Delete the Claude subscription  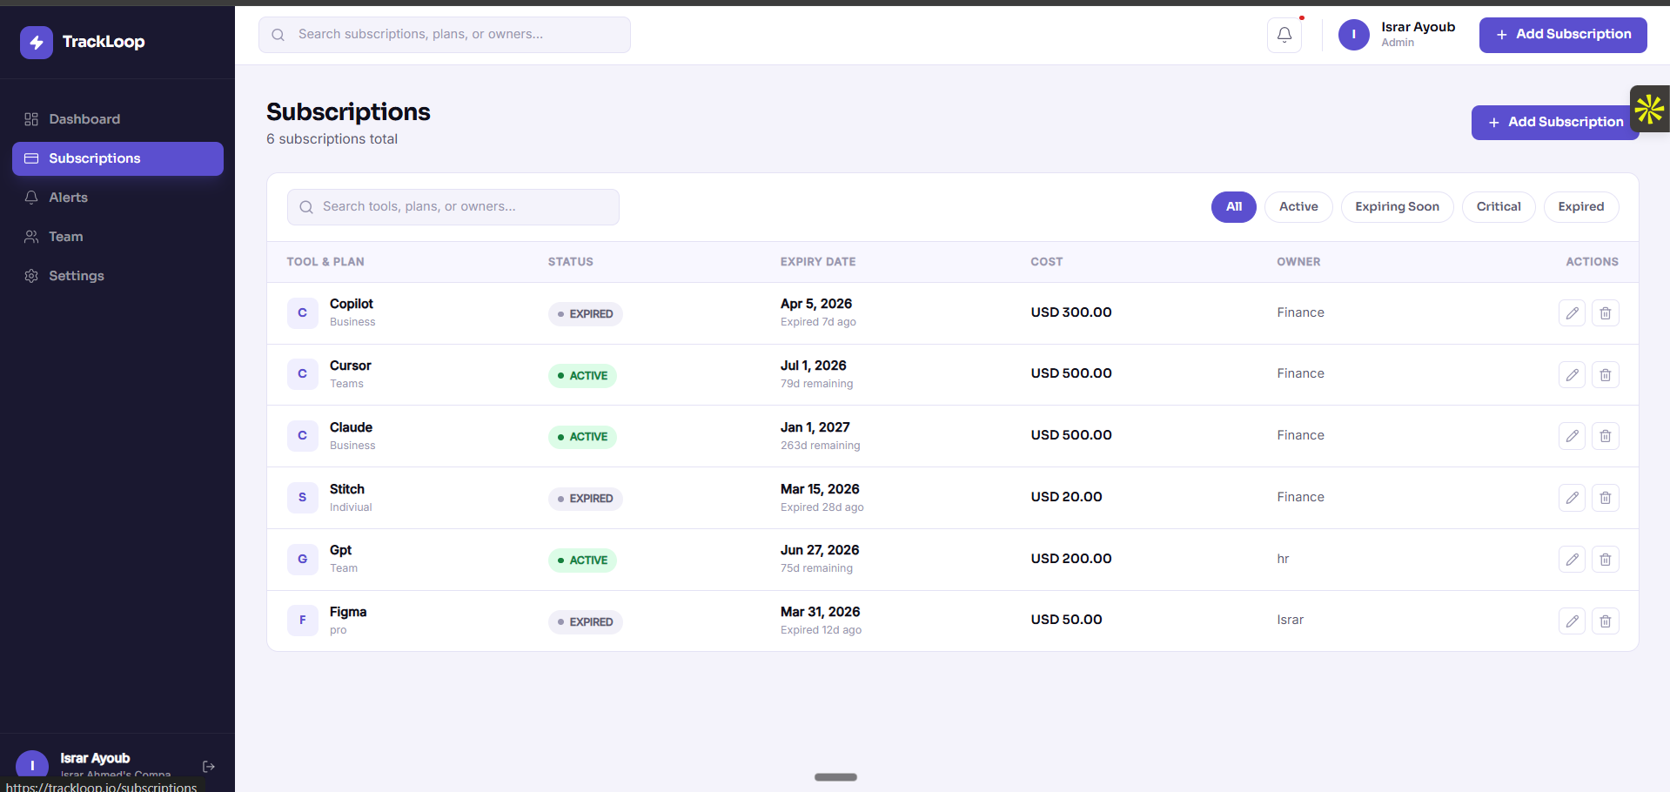click(x=1606, y=436)
